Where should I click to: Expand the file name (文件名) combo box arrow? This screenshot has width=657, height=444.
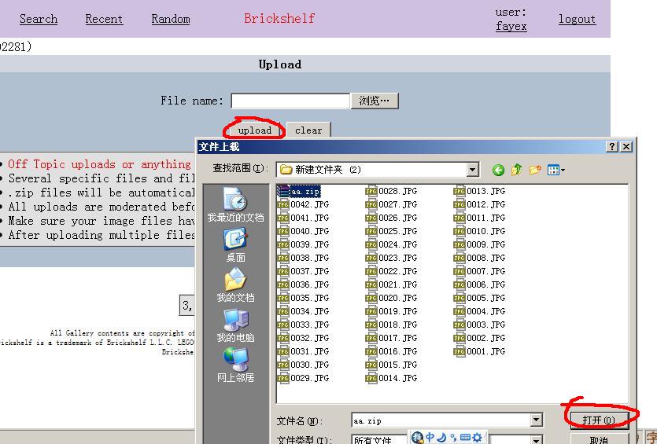[x=536, y=420]
